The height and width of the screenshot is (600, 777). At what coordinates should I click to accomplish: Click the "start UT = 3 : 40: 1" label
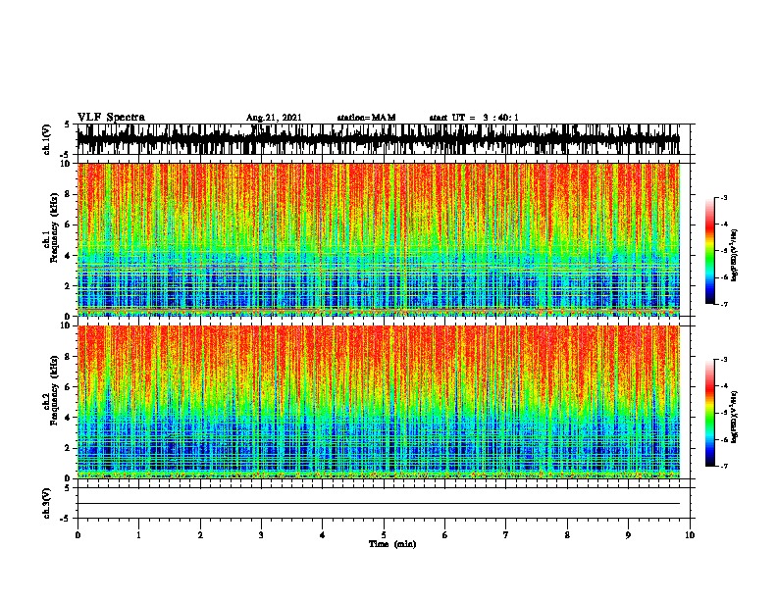click(x=474, y=118)
